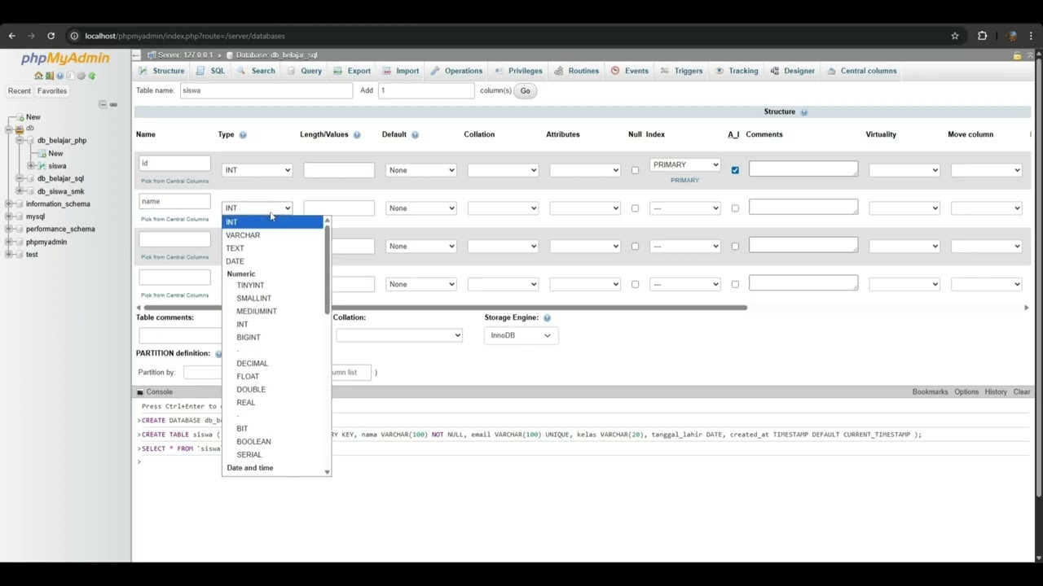1043x586 pixels.
Task: Expand the information_schema database tree node
Action: click(9, 204)
